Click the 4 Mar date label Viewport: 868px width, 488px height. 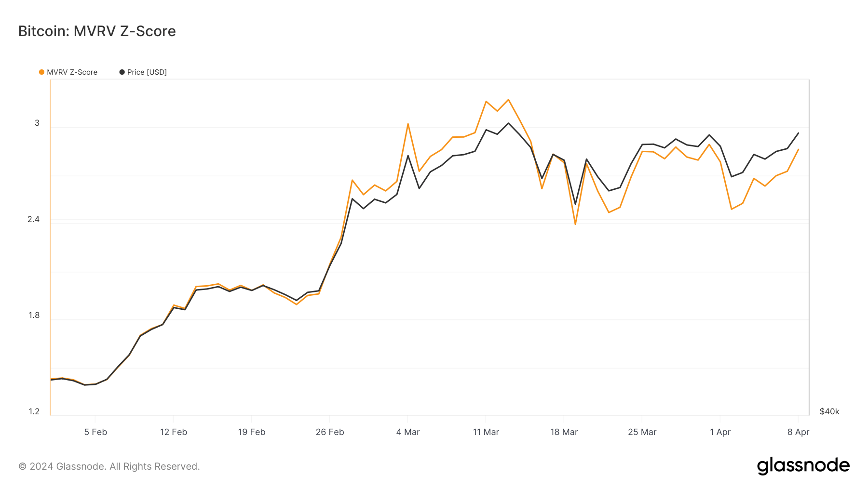coord(408,432)
